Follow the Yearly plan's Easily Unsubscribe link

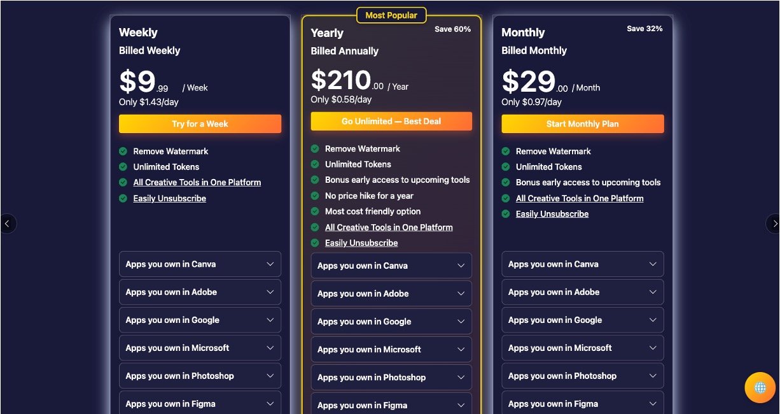tap(361, 243)
